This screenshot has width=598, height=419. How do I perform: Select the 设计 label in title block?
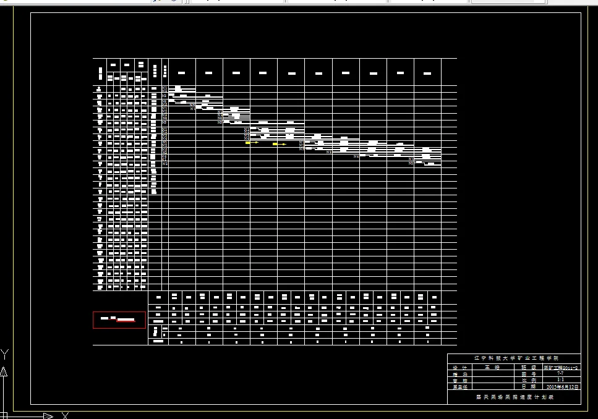point(459,368)
